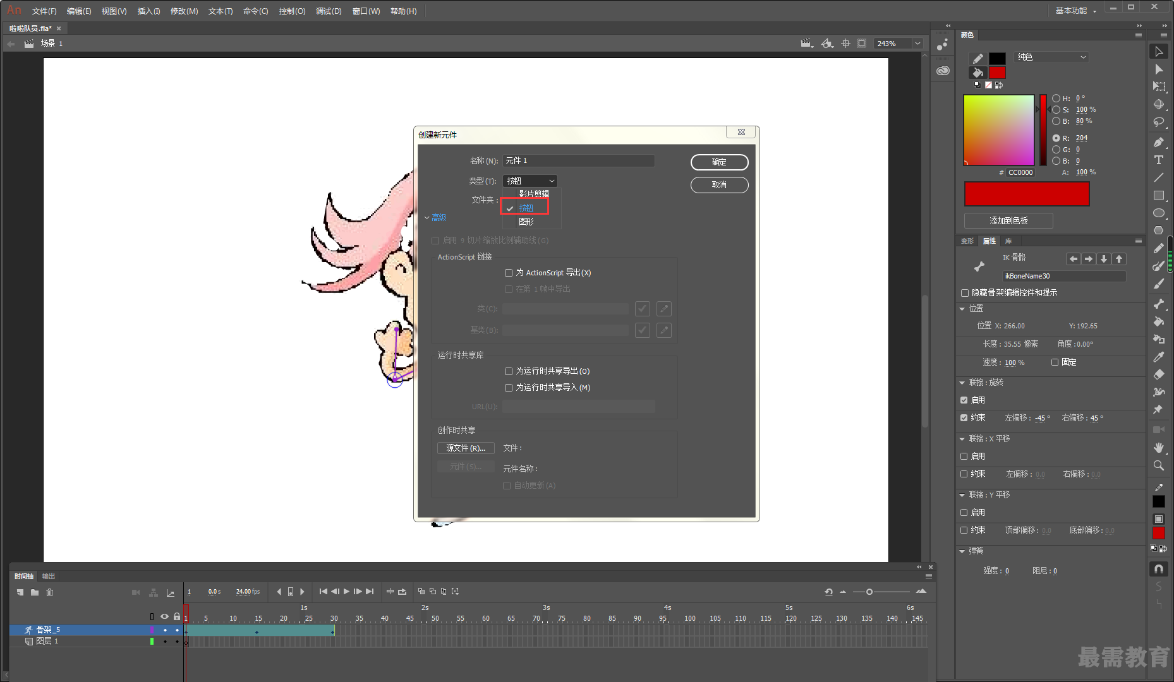Viewport: 1174px width, 682px height.
Task: Click next bone arrow in IK properties
Action: coord(1089,259)
